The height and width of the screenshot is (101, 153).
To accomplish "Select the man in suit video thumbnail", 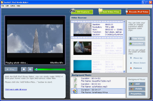I will click(x=83, y=48).
